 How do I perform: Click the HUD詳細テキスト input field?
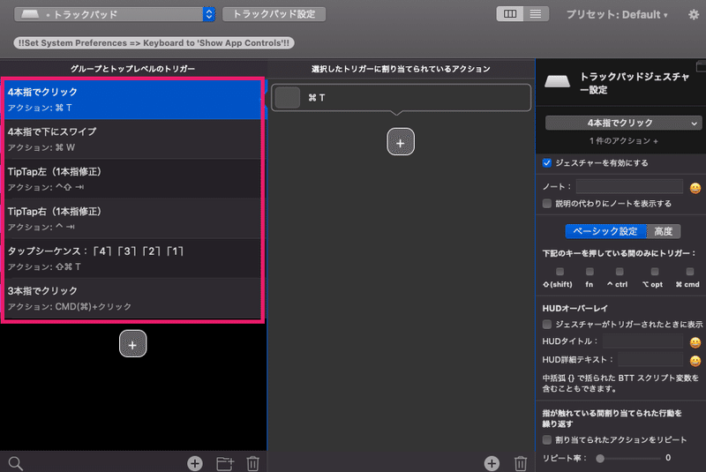[x=650, y=360]
